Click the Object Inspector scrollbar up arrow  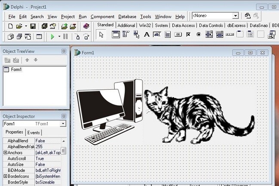click(64, 141)
